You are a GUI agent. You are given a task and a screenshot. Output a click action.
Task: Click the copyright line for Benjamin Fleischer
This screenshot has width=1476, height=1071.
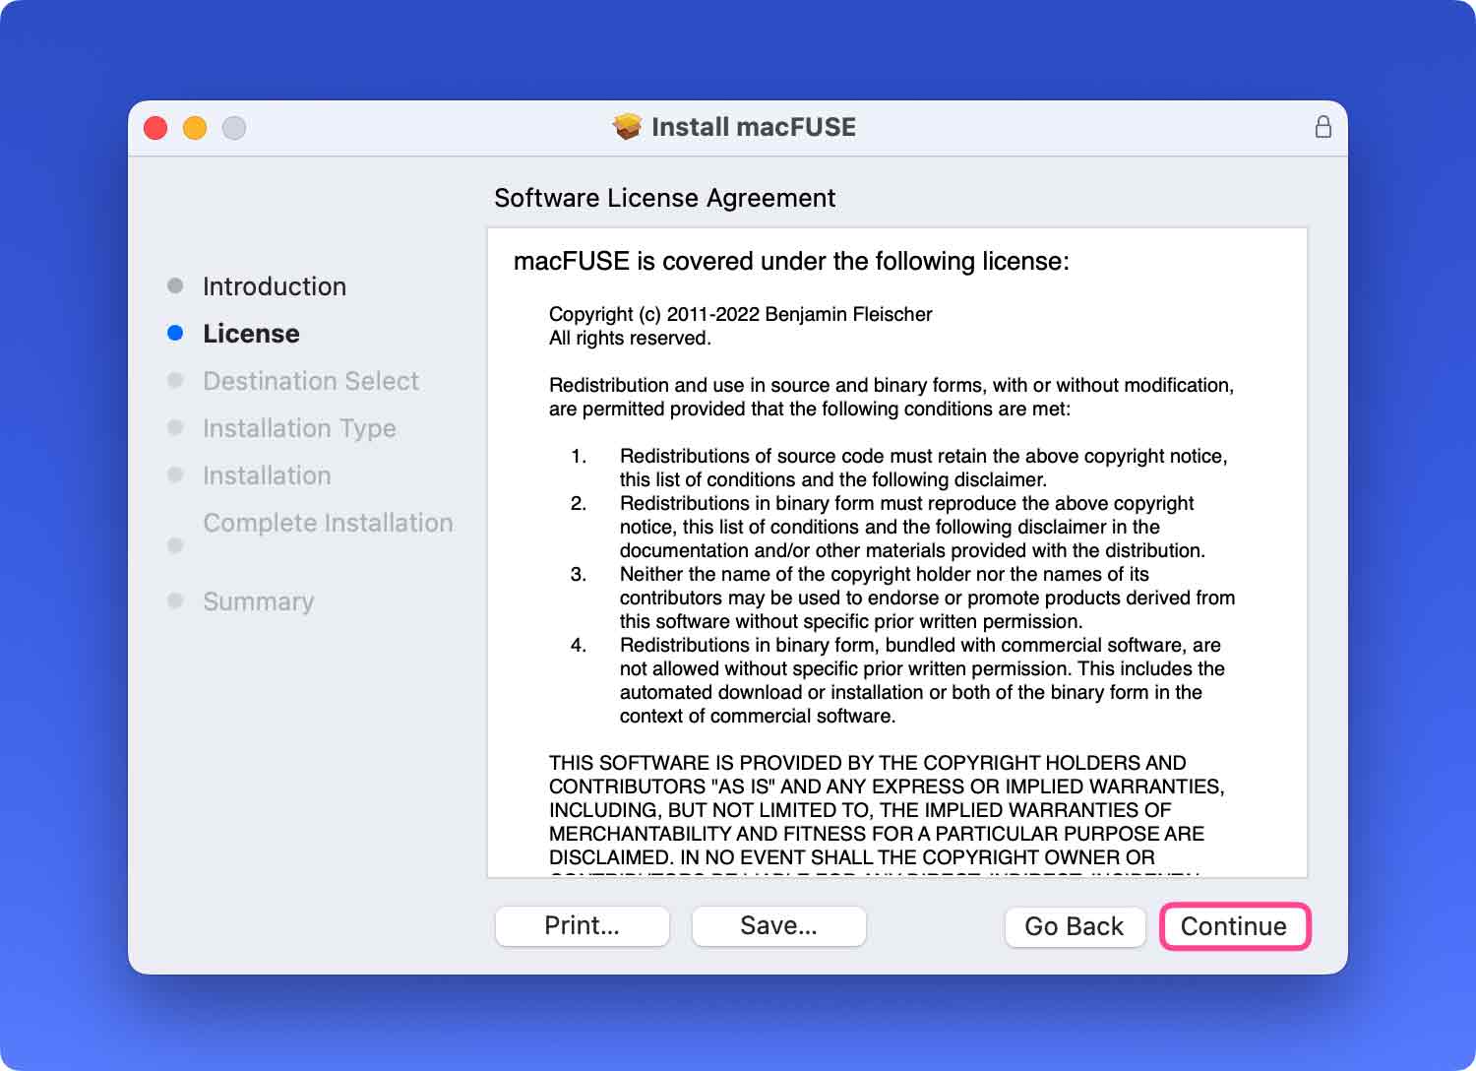coord(740,314)
